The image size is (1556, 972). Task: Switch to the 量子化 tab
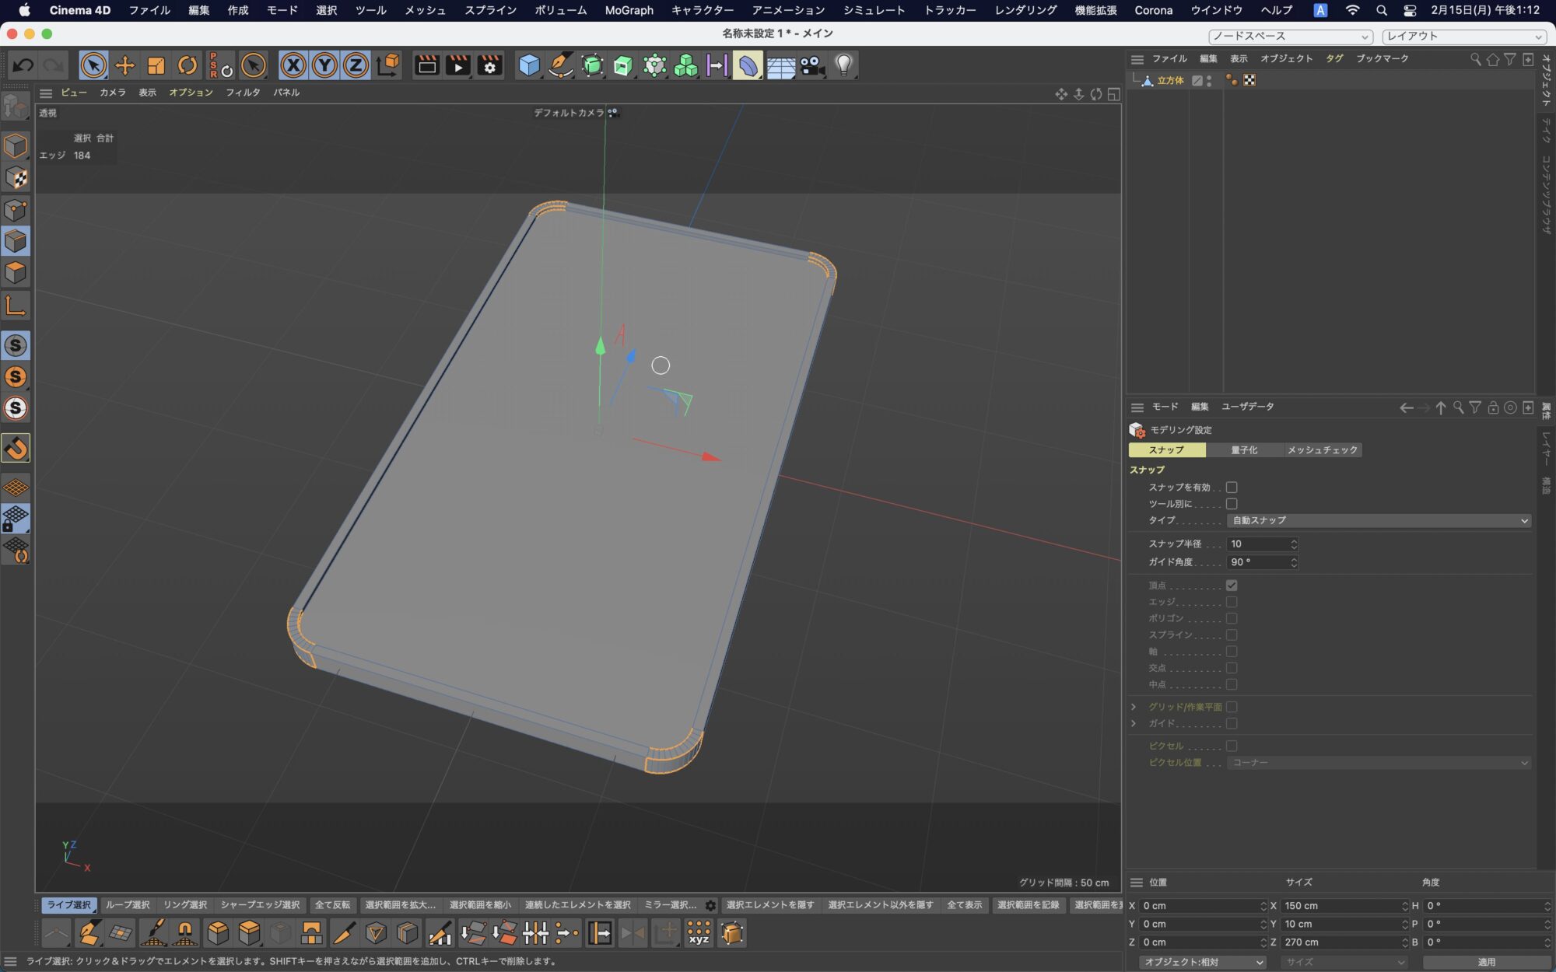1243,450
